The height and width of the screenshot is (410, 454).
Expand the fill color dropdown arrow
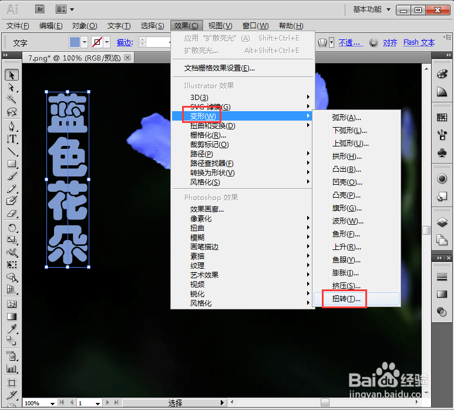85,42
